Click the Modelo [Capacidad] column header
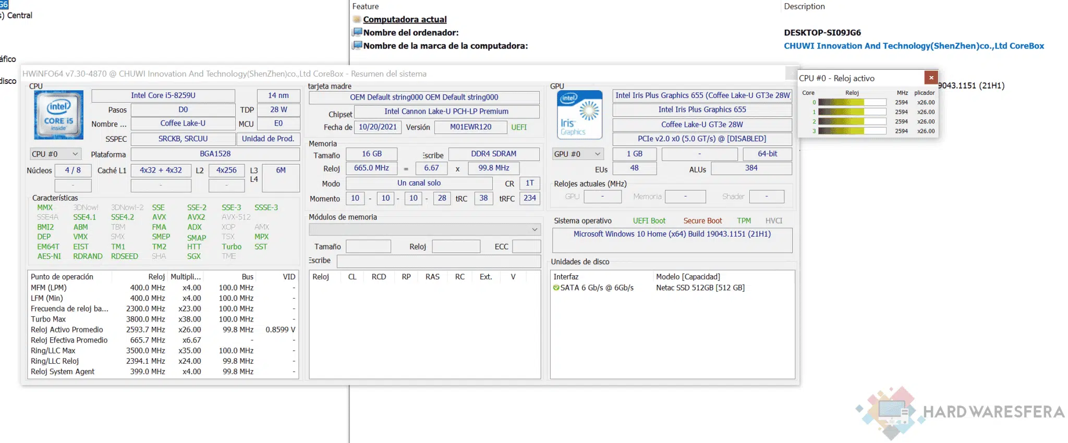The width and height of the screenshot is (1068, 443). pos(688,277)
